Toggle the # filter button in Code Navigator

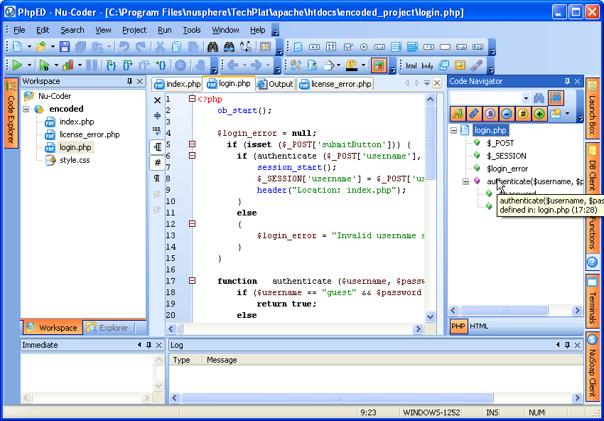point(522,114)
